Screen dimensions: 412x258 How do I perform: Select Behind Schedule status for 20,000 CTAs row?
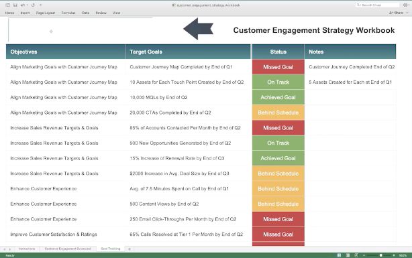pyautogui.click(x=278, y=113)
